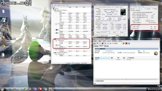The image size is (162, 91).
Task: Click the save report icon in BurnInTest toolbar
Action: pos(95,43)
